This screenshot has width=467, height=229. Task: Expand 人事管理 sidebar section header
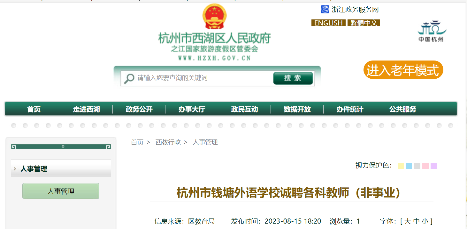(x=61, y=168)
